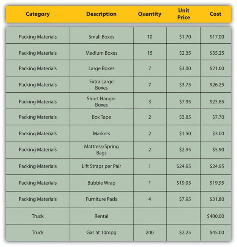Image resolution: width=237 pixels, height=247 pixels.
Task: Click the Box Tape description cell
Action: point(101,117)
